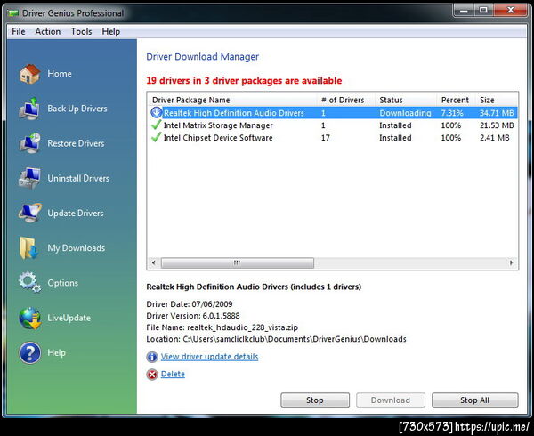Click the Stop button
534x436 pixels.
pos(315,400)
